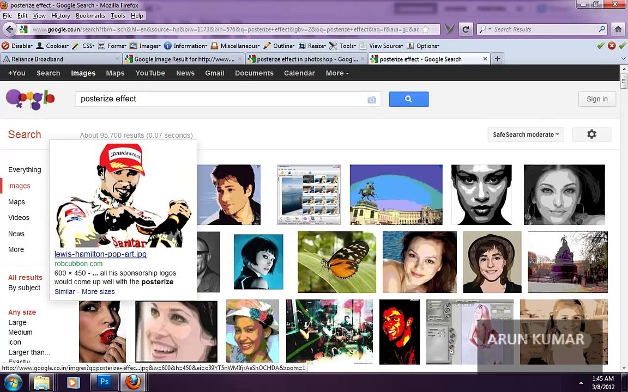The image size is (628, 392).
Task: Click the Sign in button
Action: point(597,99)
